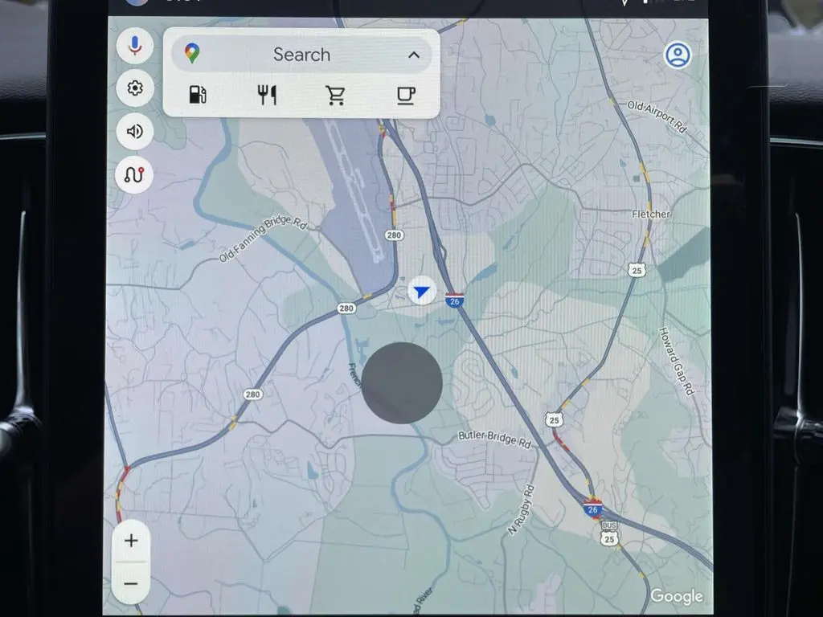This screenshot has width=823, height=617.
Task: Select the restaurants search category
Action: click(267, 96)
